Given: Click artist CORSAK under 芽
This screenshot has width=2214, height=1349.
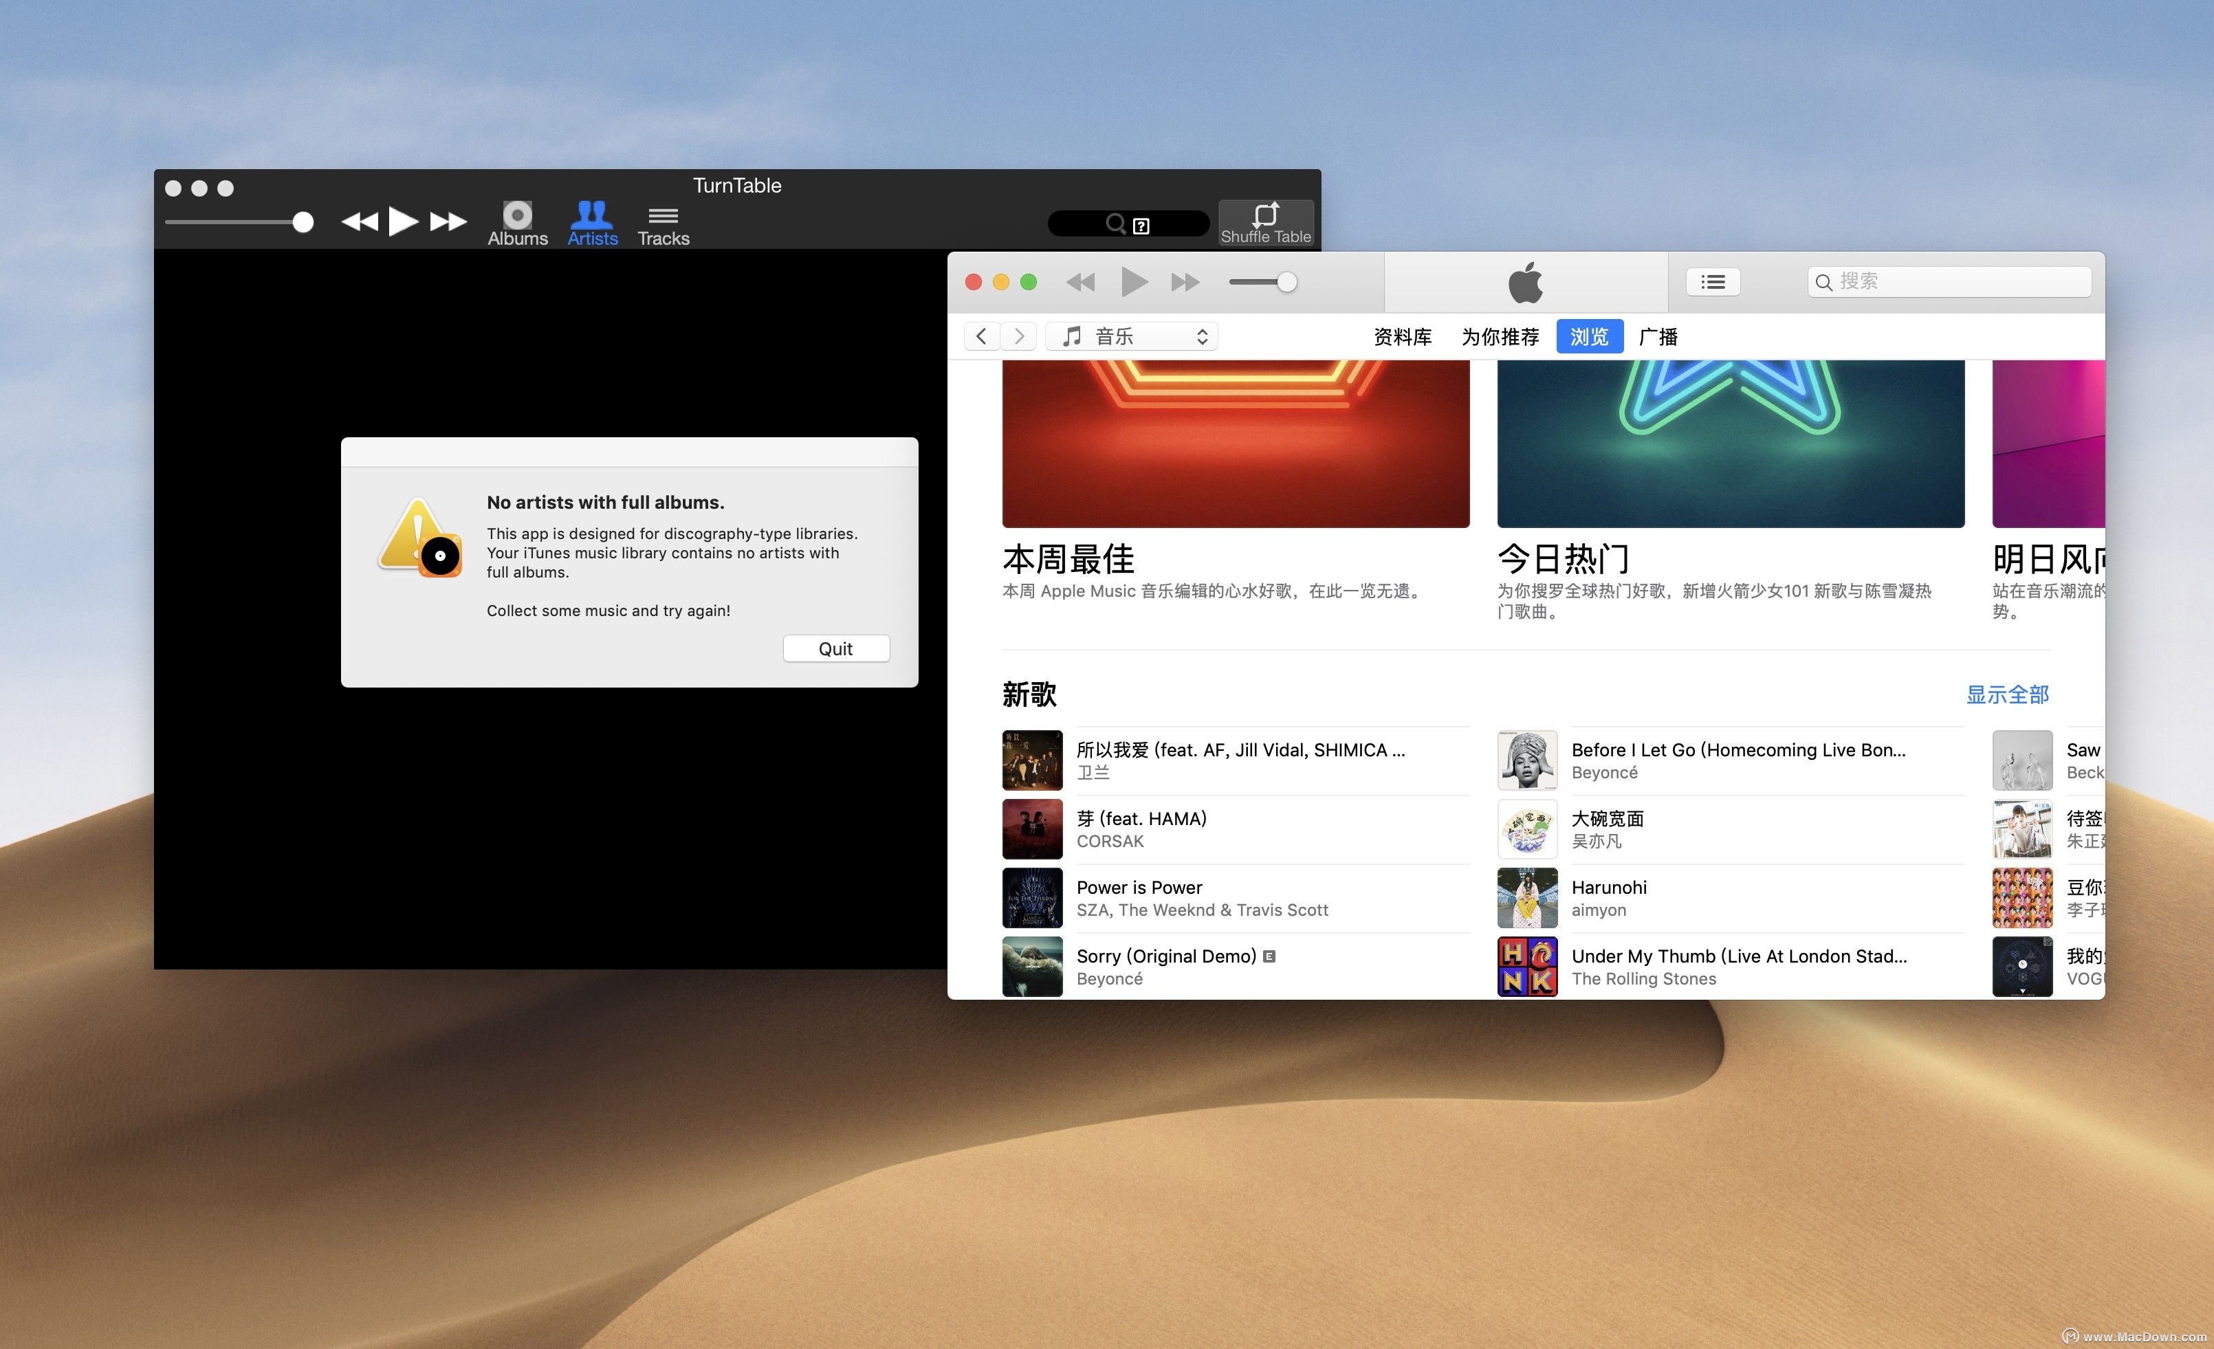Looking at the screenshot, I should click(1110, 842).
